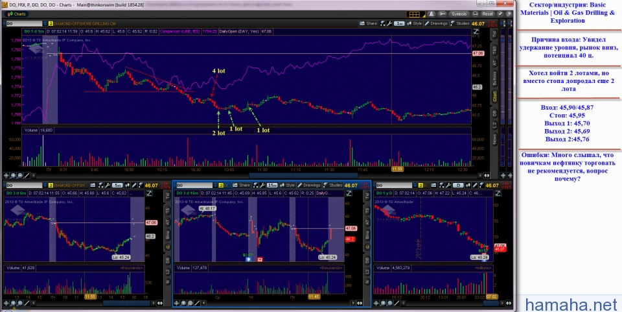Toggle price axis scale icon on main chart
The width and height of the screenshot is (622, 312).
pyautogui.click(x=476, y=31)
